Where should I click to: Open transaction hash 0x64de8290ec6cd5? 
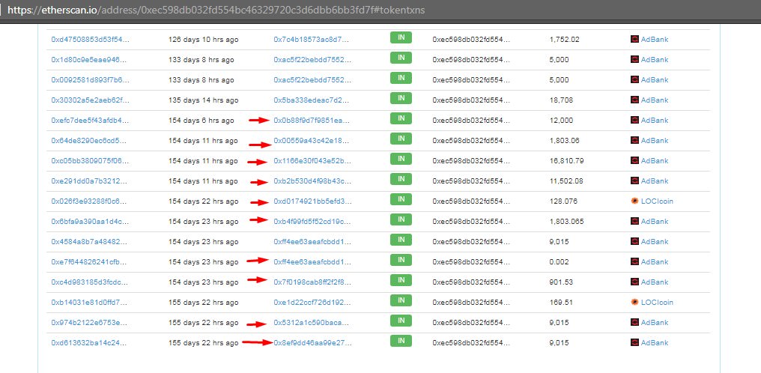[x=91, y=141]
